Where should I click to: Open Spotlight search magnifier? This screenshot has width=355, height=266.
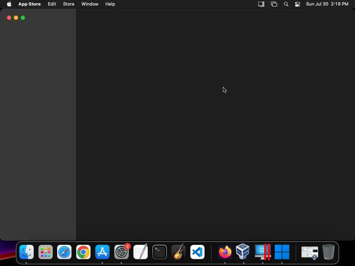(x=286, y=4)
